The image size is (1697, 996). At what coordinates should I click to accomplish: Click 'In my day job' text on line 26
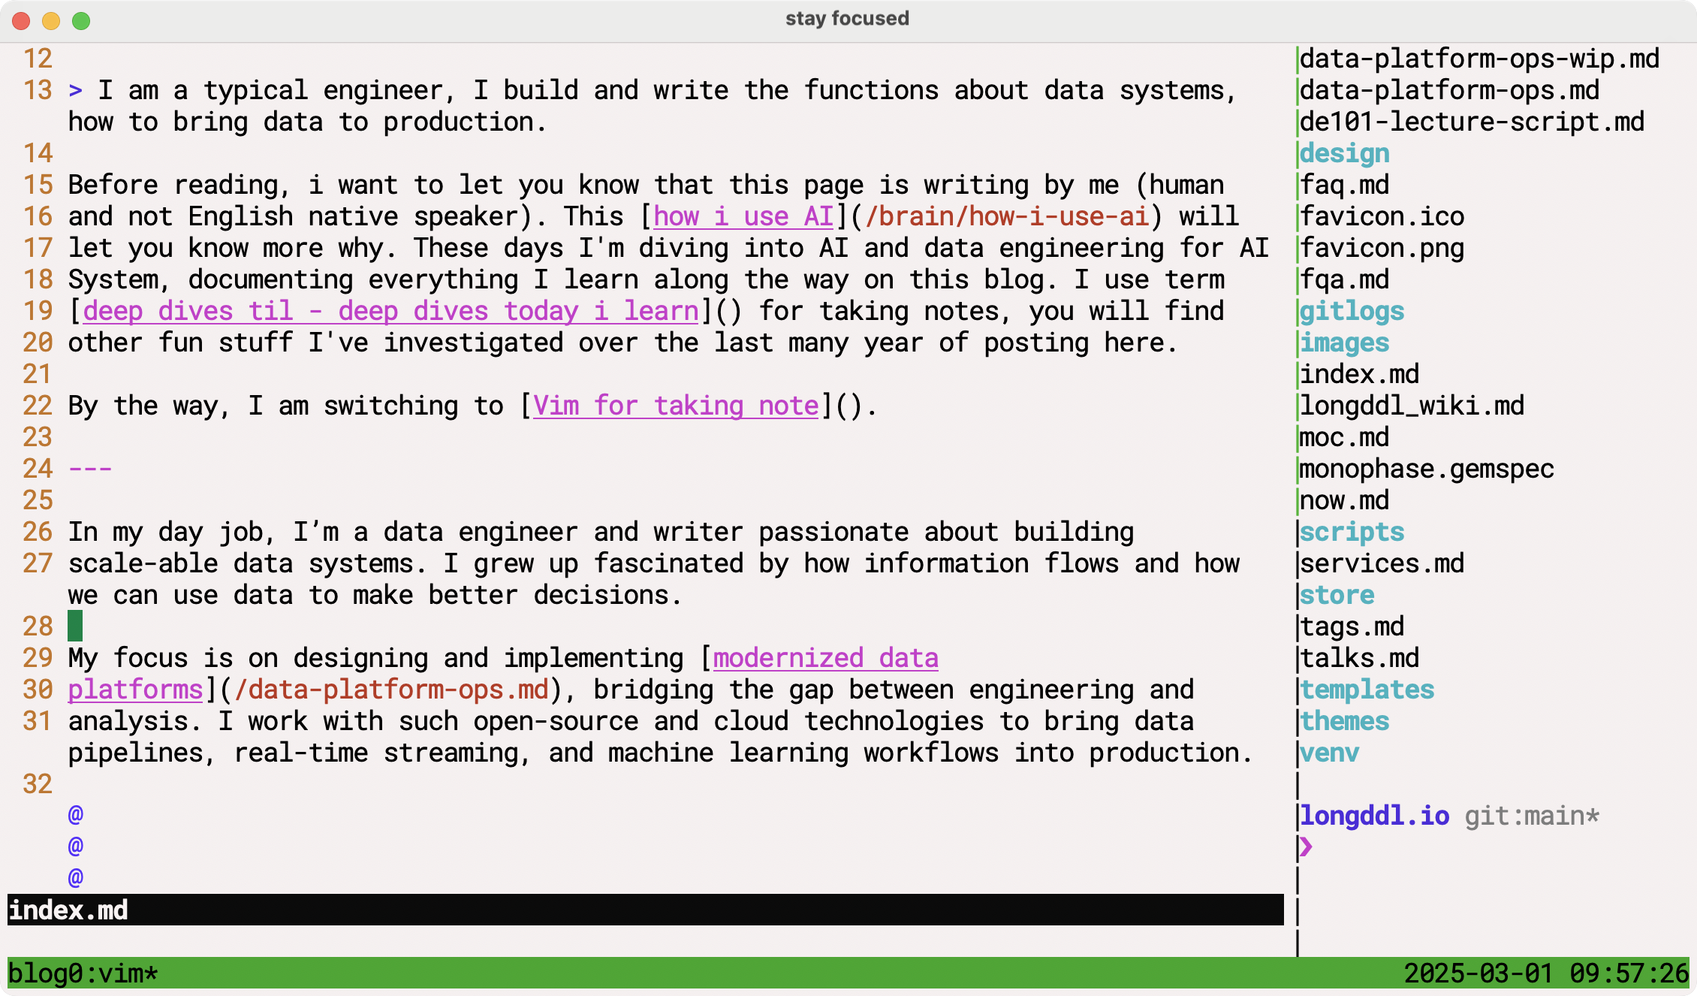pyautogui.click(x=165, y=532)
